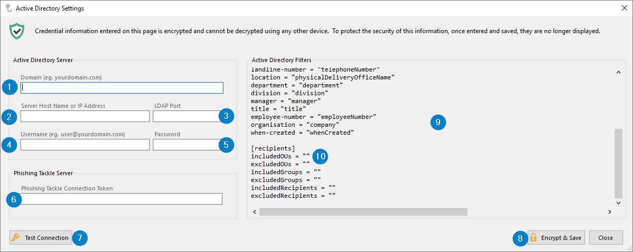The image size is (633, 252).
Task: Click the filters vertical scrollbar thumb
Action: point(619,163)
